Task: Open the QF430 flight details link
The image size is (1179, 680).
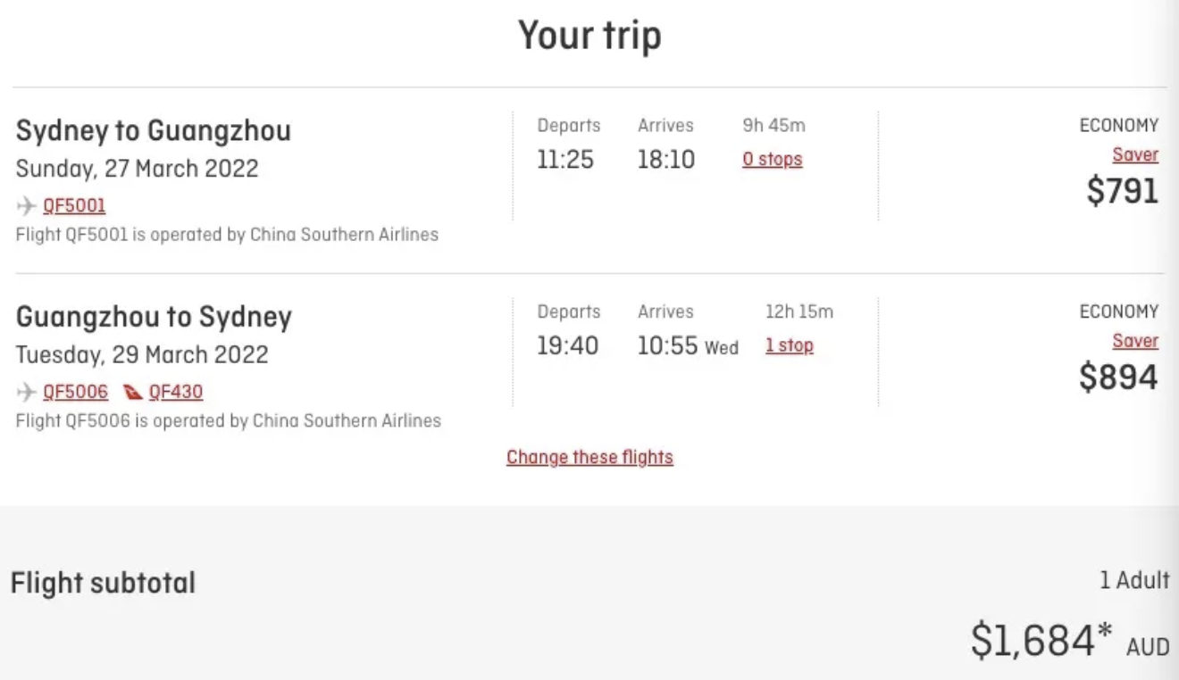Action: coord(176,392)
